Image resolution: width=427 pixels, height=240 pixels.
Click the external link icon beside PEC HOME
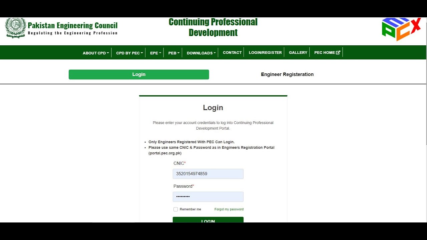point(338,52)
